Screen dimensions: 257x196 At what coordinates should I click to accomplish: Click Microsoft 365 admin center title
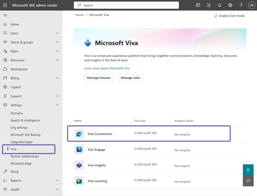(x=35, y=5)
